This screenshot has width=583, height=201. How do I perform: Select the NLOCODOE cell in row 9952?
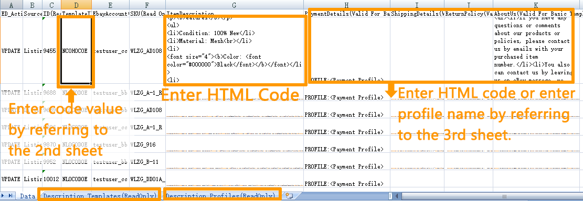coord(76,162)
